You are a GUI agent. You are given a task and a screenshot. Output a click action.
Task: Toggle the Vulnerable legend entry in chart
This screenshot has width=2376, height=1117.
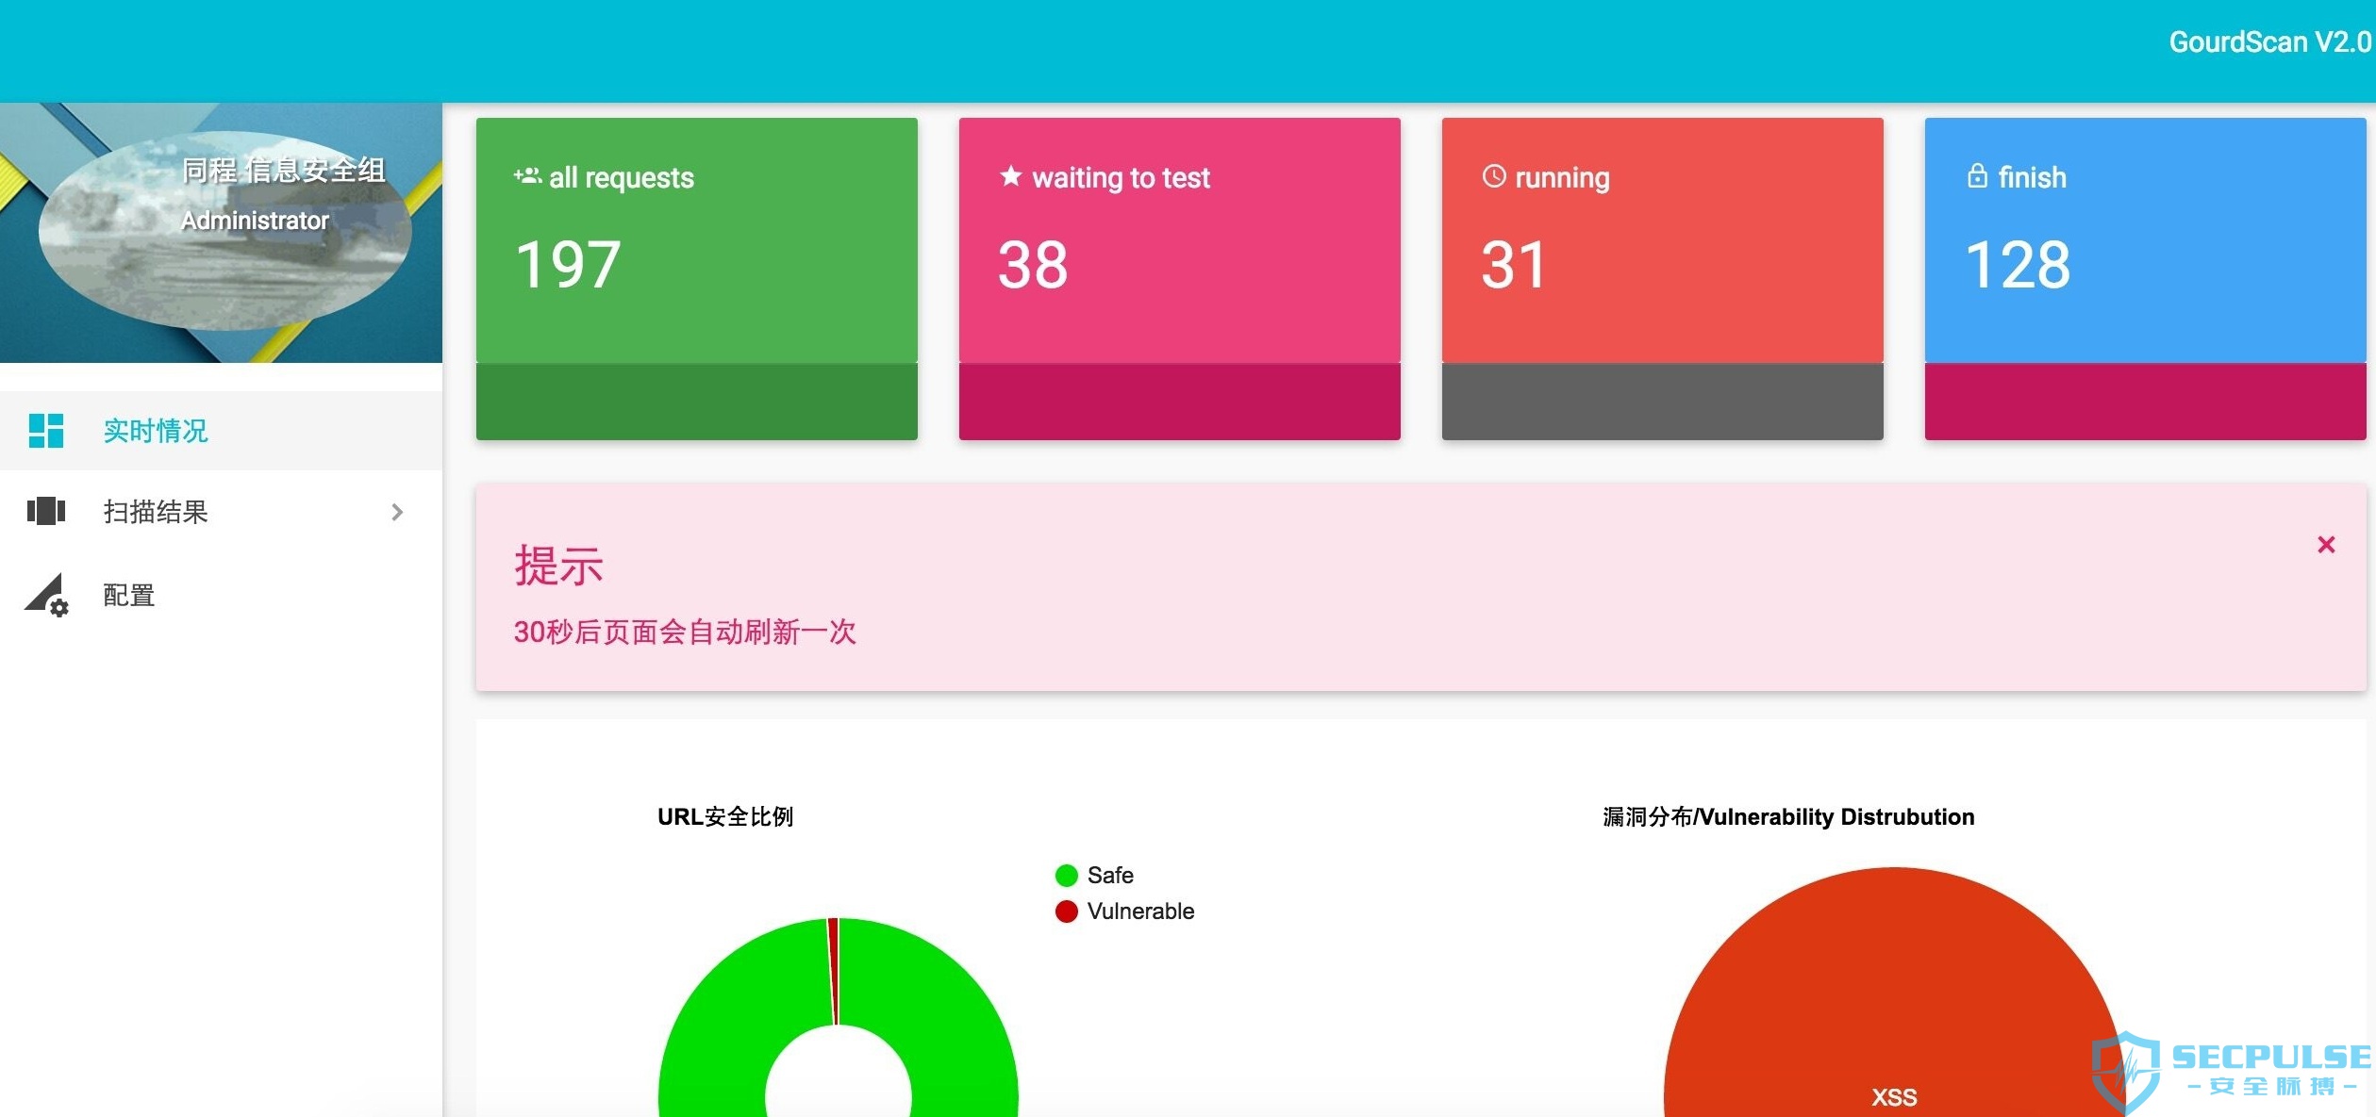click(x=1124, y=912)
